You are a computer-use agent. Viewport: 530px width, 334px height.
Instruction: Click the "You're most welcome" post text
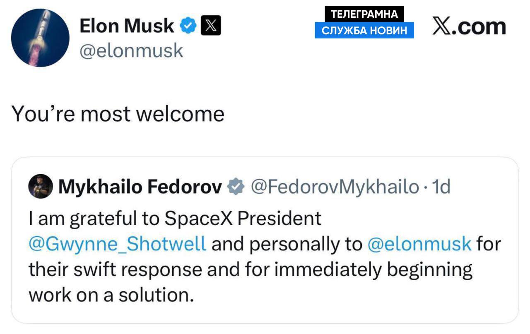[118, 114]
